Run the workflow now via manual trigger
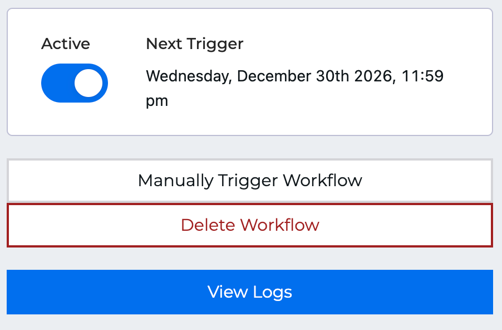Image resolution: width=502 pixels, height=330 pixels. (x=250, y=181)
